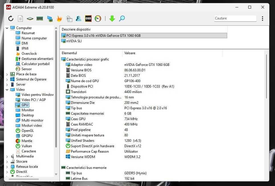
Task: Select the nVIDIA SLI device row
Action: 74,41
